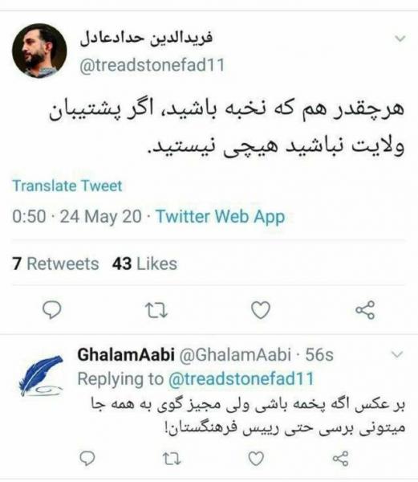Share GhalamAabi's reply
This screenshot has height=482, width=418.
pos(341,459)
